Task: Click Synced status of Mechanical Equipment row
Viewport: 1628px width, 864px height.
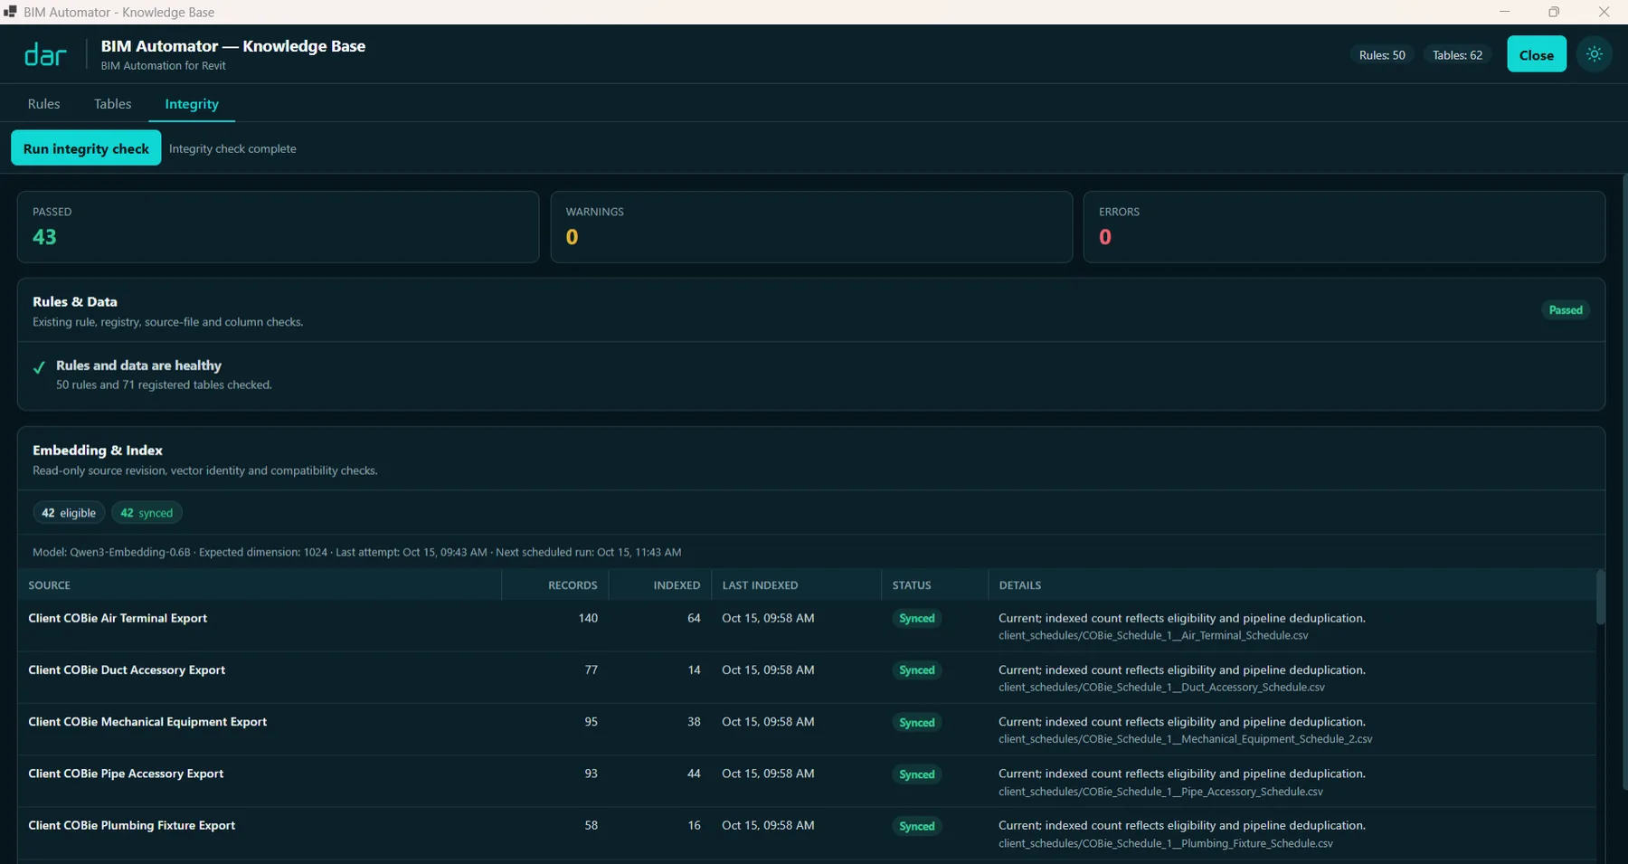Action: pyautogui.click(x=916, y=723)
